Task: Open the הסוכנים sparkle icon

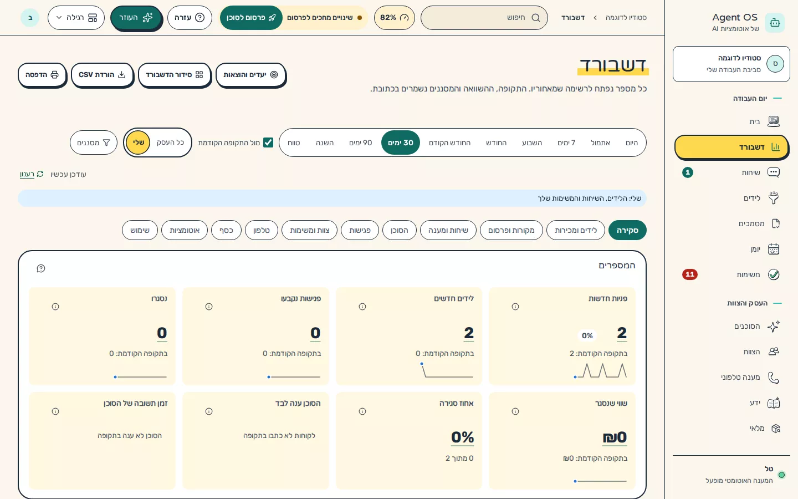Action: [774, 326]
